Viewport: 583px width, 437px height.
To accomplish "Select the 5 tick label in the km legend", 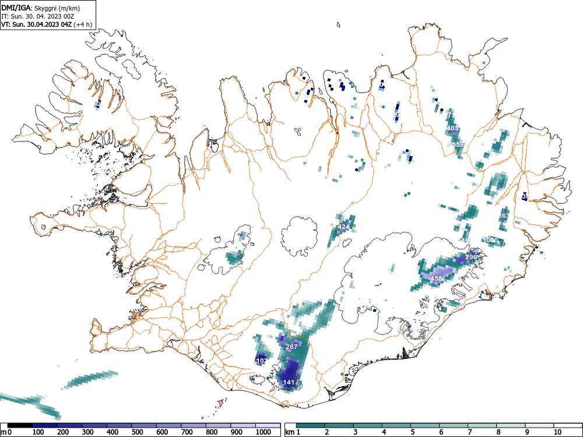I will [412, 432].
